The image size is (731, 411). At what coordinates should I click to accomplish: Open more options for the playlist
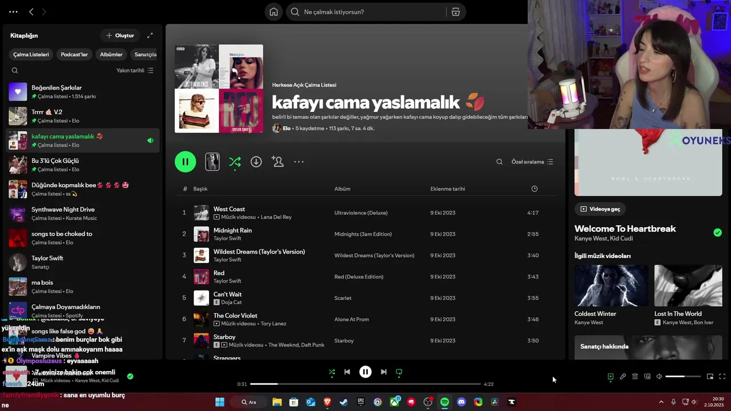pyautogui.click(x=299, y=162)
